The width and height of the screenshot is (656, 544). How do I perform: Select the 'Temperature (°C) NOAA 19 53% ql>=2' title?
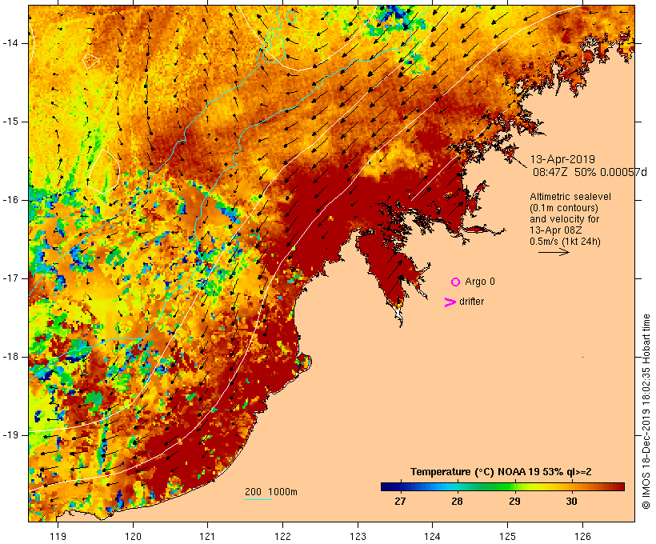click(501, 472)
